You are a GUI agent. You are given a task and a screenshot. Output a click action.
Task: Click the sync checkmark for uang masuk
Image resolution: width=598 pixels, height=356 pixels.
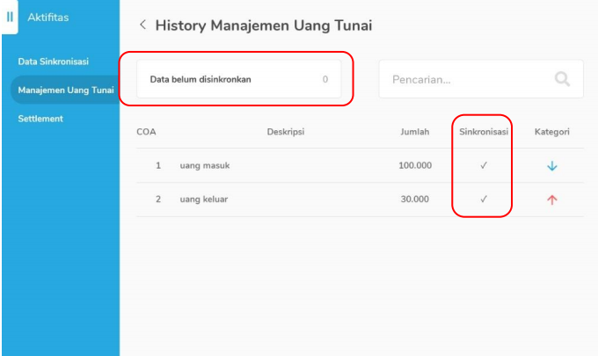point(484,166)
